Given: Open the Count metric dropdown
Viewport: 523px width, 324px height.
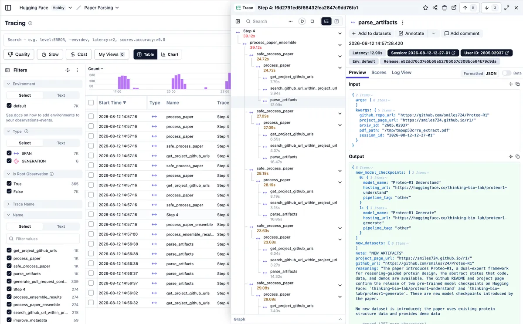Looking at the screenshot, I should 96,69.
